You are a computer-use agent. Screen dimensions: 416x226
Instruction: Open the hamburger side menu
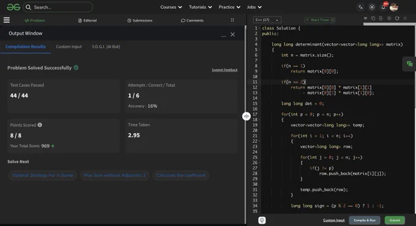coord(7,20)
